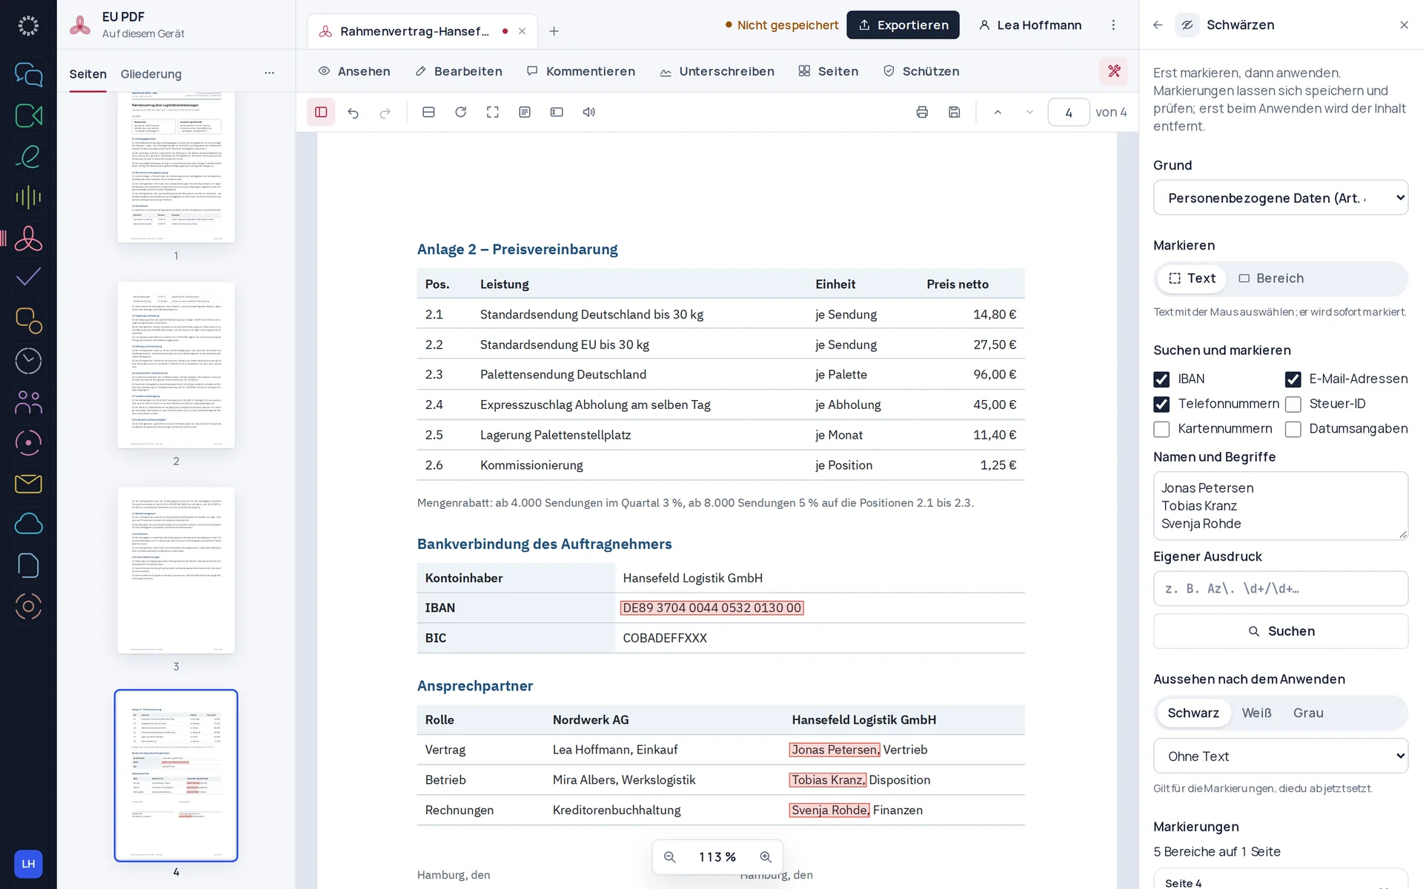This screenshot has width=1423, height=889.
Task: Zoom in on the document
Action: (766, 857)
